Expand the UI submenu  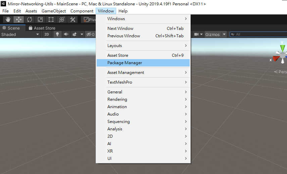click(143, 159)
